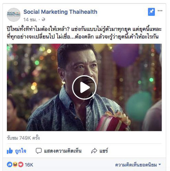Expand the ความคิดเห็นยอดนิยม comment sort dropdown
Viewport: 170px width, 171px height.
[138, 165]
